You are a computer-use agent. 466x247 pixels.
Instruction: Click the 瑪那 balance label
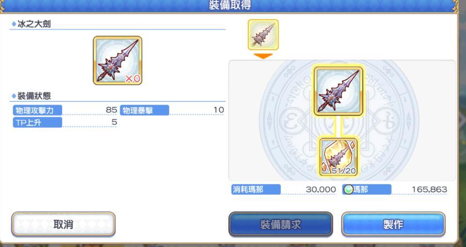(367, 189)
